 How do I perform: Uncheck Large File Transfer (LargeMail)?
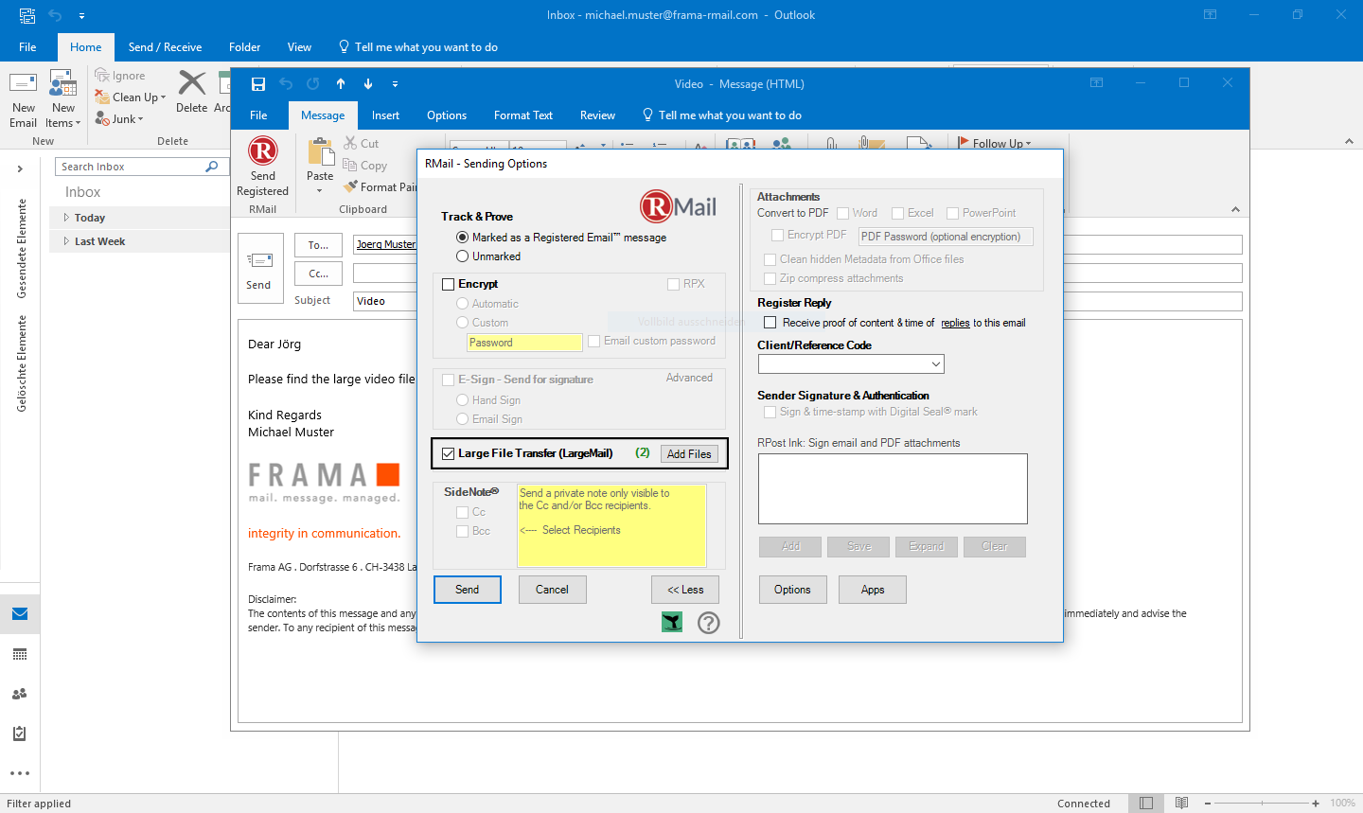point(449,453)
